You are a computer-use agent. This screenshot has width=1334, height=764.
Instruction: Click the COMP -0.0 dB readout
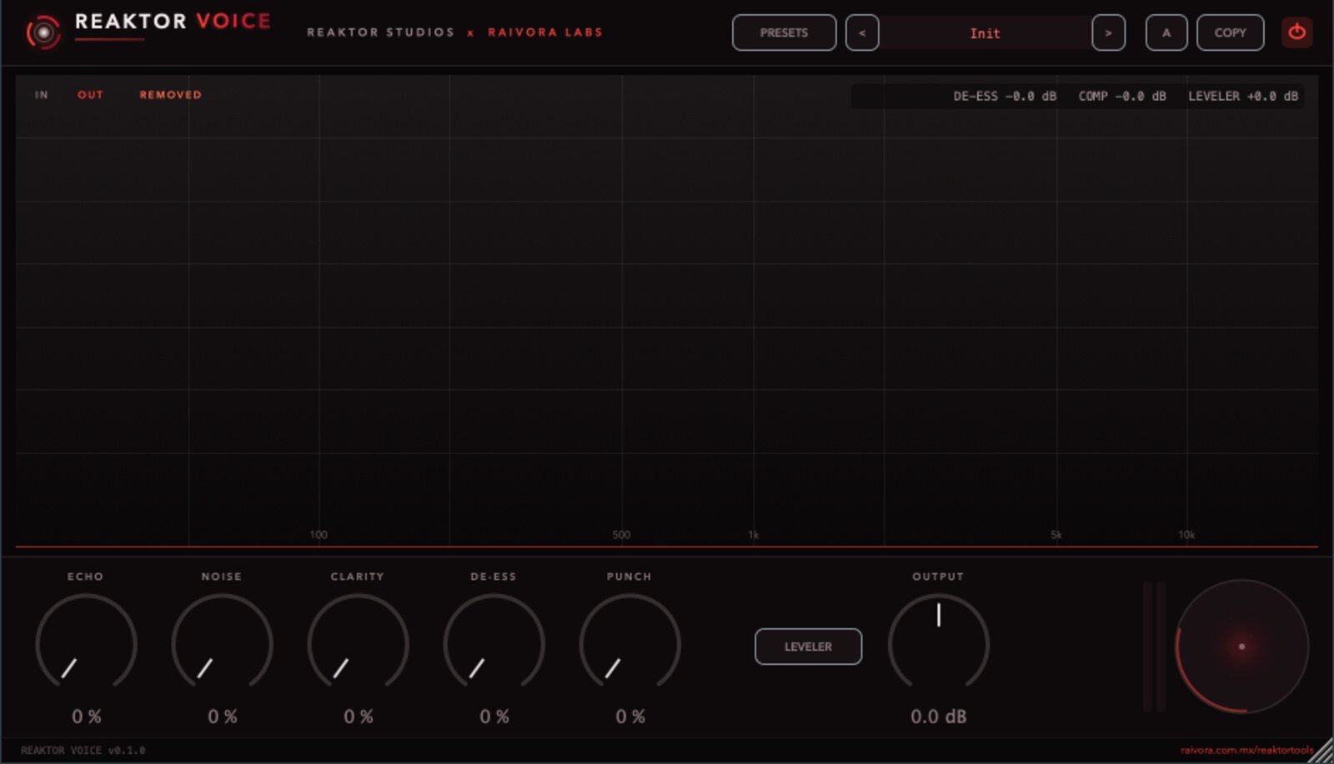(1122, 96)
